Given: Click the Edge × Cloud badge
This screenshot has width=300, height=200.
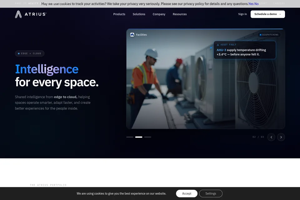Looking at the screenshot, I should 30,53.
